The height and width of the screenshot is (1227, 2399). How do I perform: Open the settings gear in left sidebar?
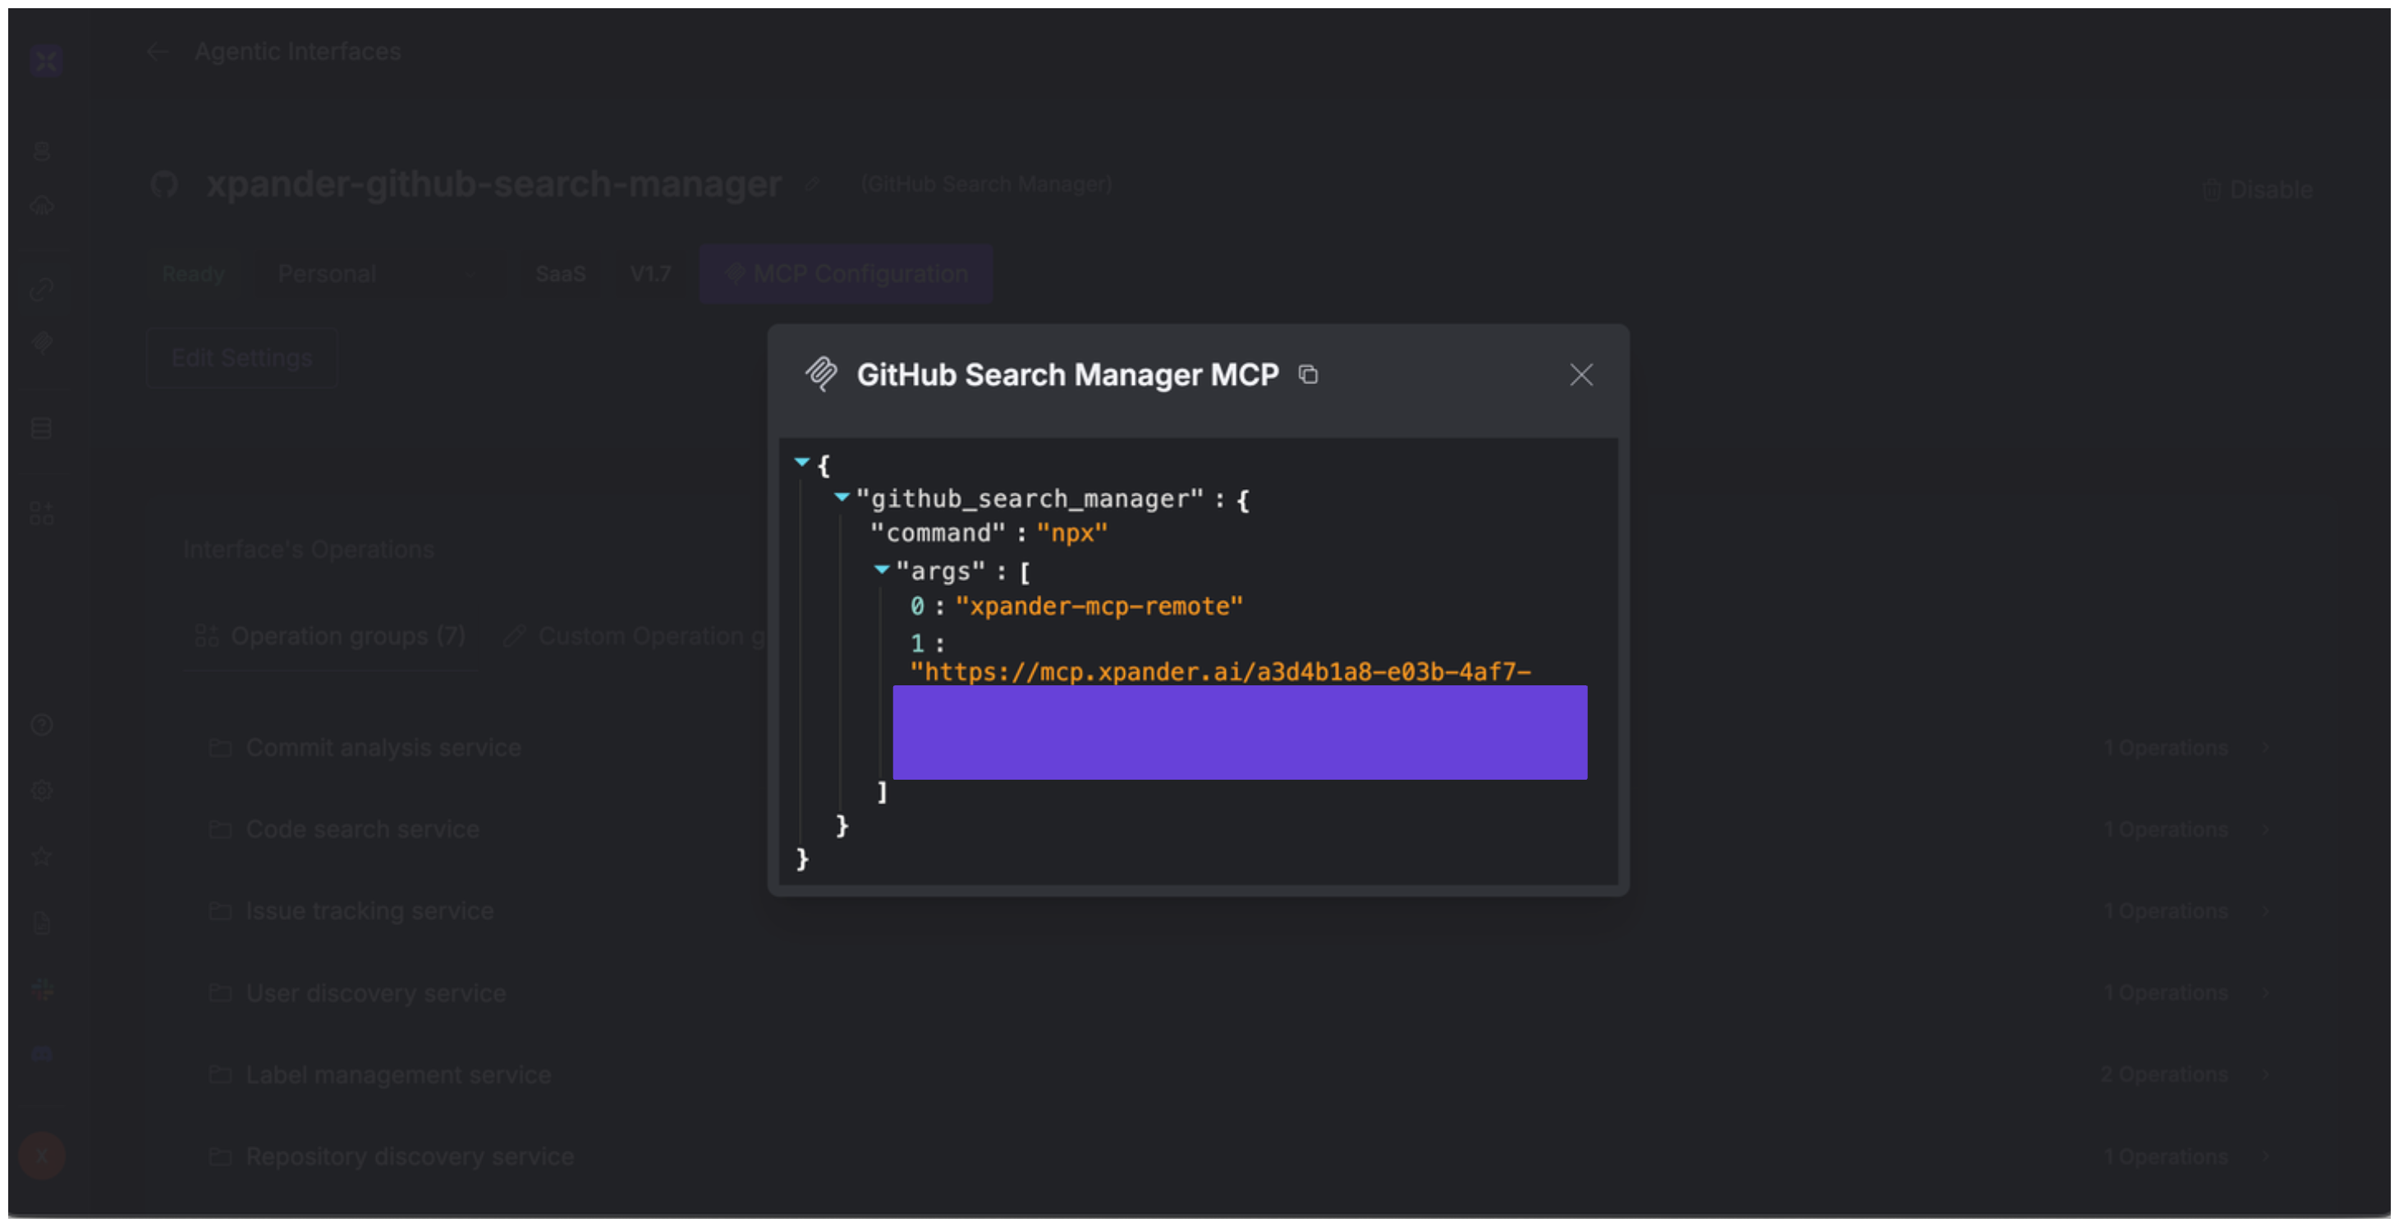42,790
